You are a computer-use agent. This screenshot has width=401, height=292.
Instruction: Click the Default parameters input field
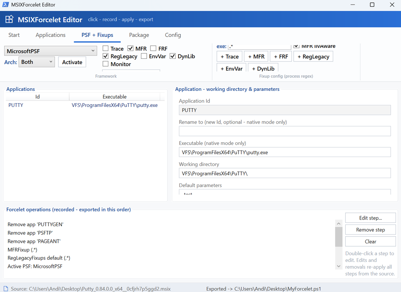coord(285,192)
